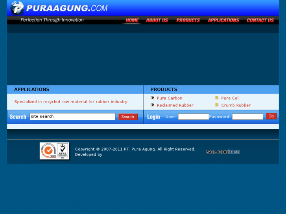Click the Search label beside the search box
The image size is (286, 214).
click(x=18, y=117)
